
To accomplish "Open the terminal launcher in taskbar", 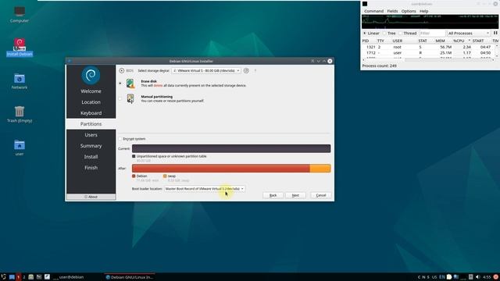I will tap(39, 277).
